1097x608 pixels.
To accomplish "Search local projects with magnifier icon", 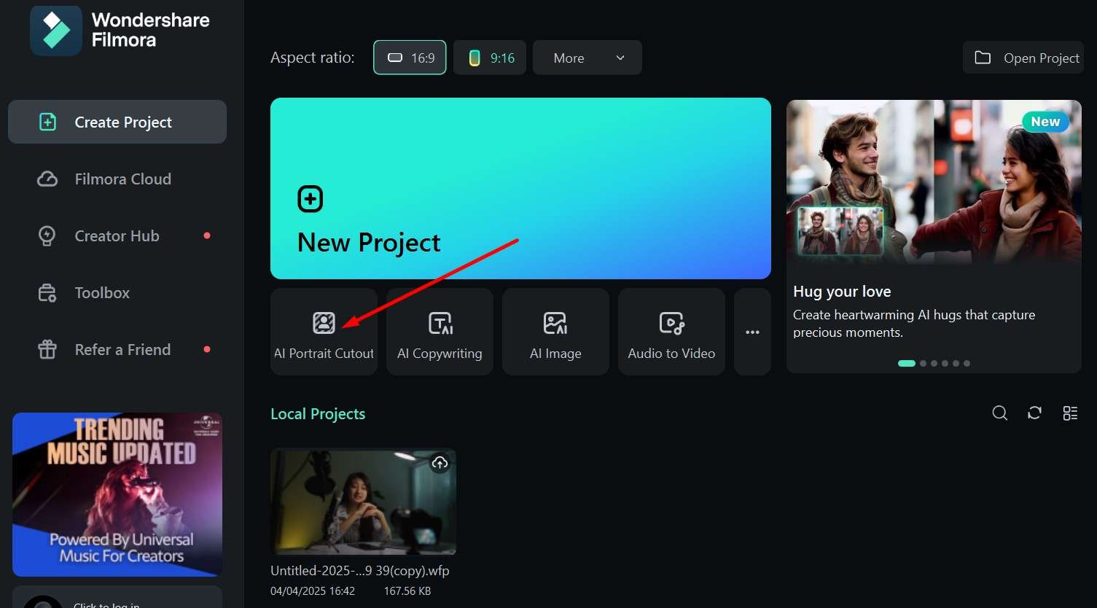I will point(1000,413).
